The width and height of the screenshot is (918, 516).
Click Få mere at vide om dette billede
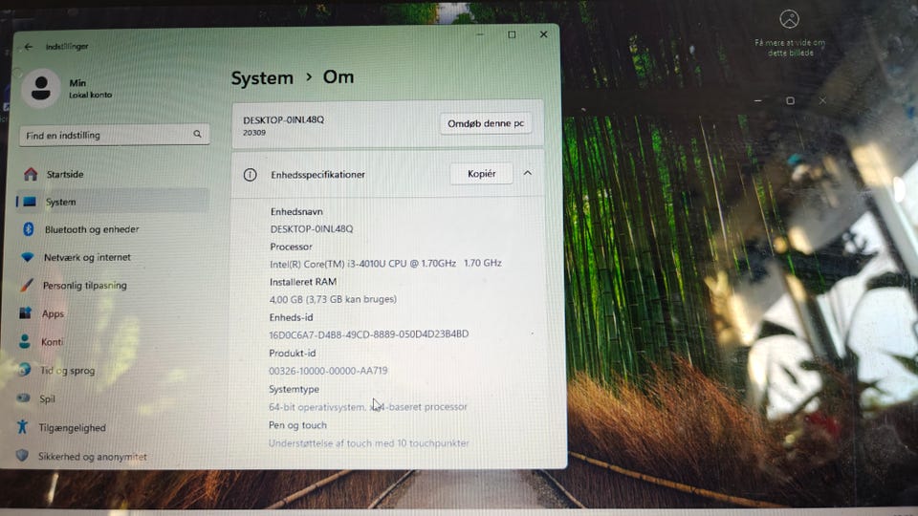point(790,48)
